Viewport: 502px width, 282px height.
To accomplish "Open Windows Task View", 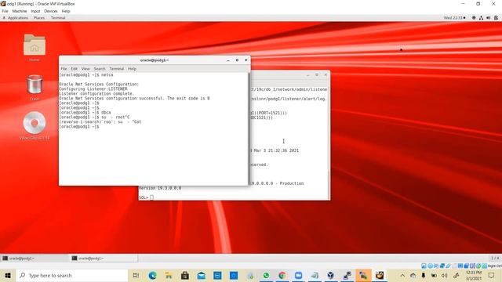I will (136, 275).
